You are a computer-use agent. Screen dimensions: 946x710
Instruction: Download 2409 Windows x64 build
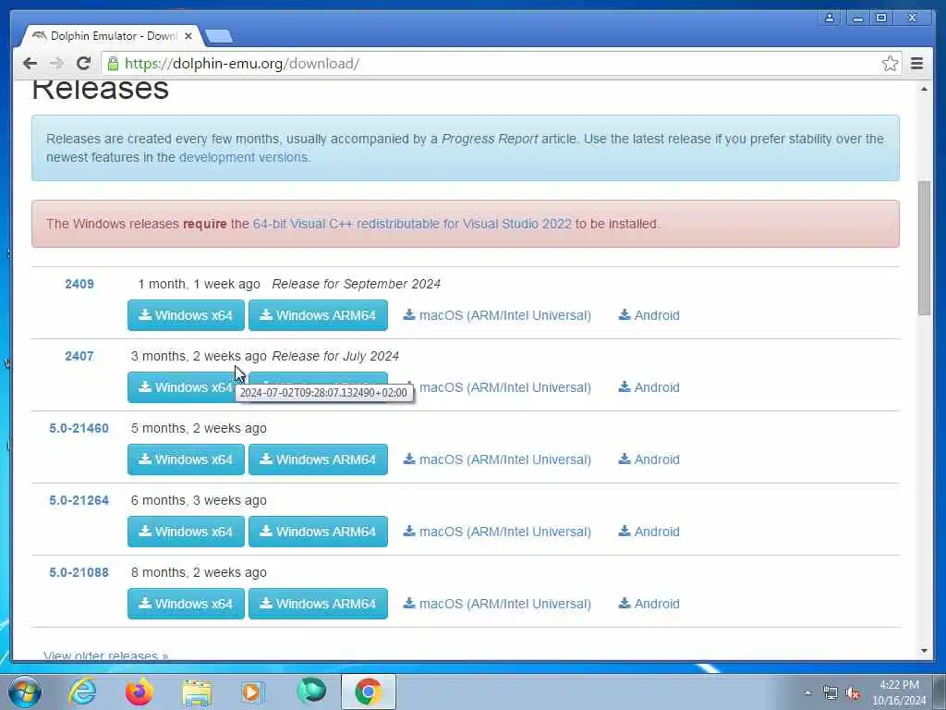click(186, 315)
